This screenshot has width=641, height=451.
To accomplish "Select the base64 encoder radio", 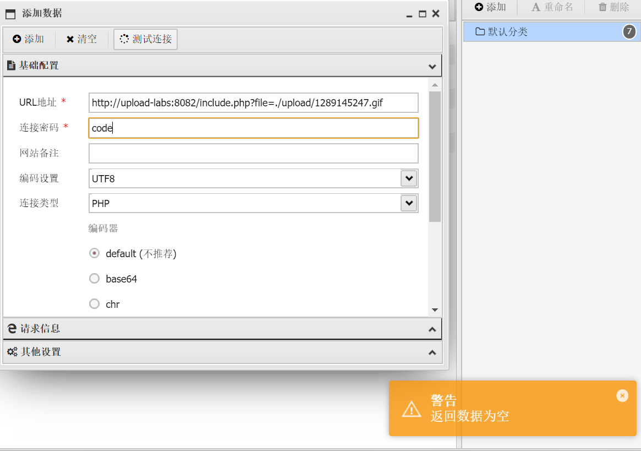I will (x=95, y=279).
